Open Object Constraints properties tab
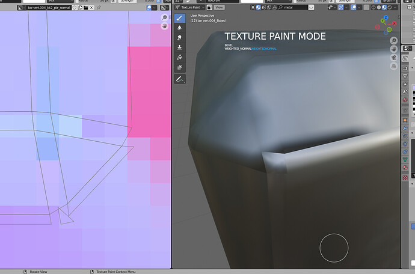Image resolution: width=415 pixels, height=274 pixels. 405,152
